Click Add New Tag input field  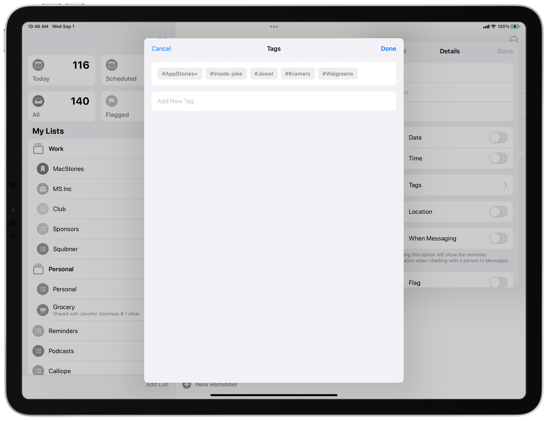coord(274,101)
